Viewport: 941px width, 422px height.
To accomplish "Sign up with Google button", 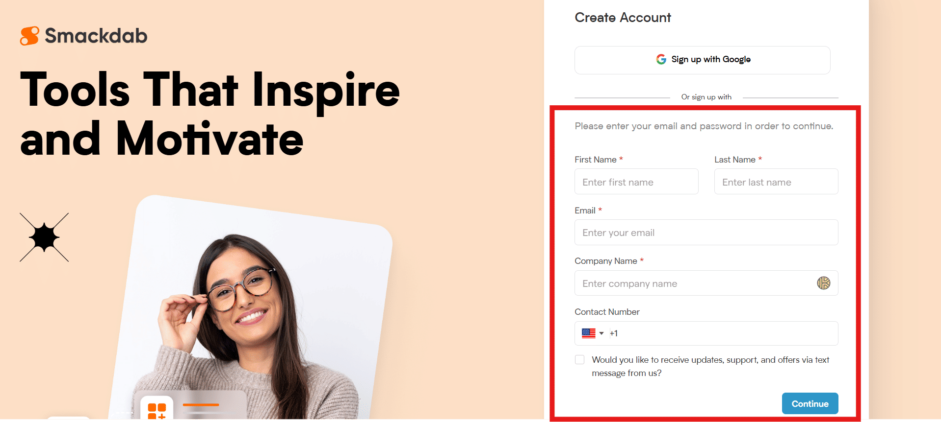I will (703, 60).
